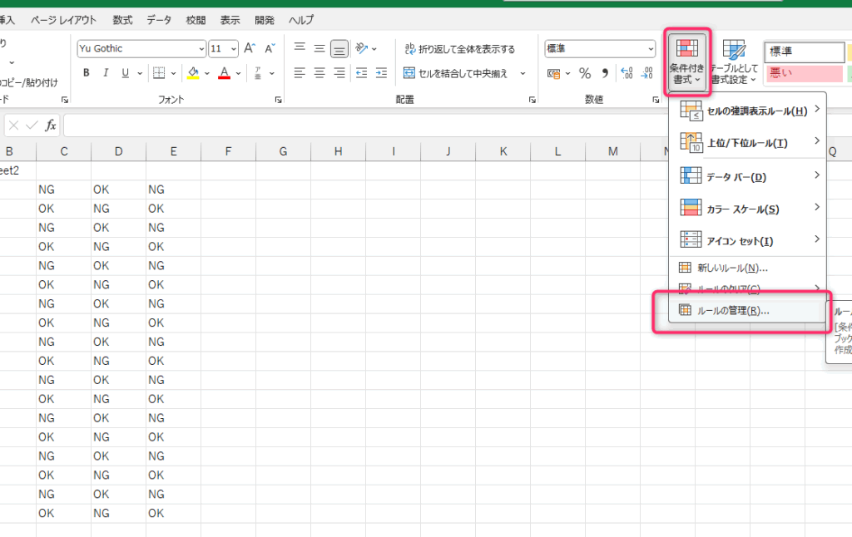Toggle bold formatting

click(x=87, y=73)
